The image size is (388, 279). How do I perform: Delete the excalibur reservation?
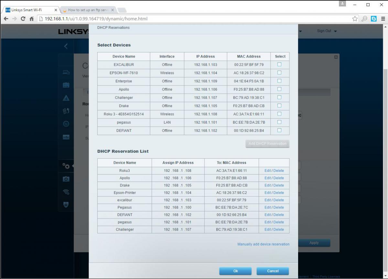(x=278, y=200)
